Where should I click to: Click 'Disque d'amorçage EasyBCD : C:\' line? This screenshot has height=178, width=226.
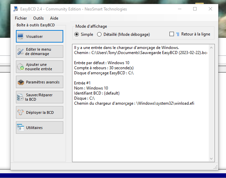pos(104,73)
